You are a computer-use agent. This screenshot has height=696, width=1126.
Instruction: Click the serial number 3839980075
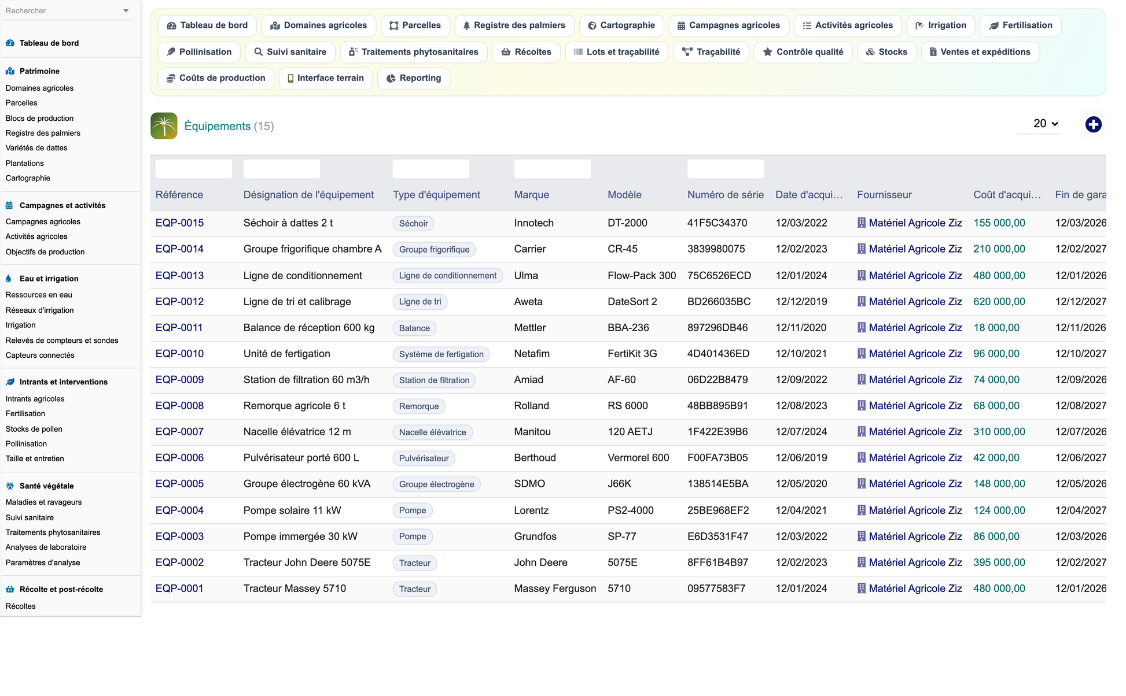point(716,249)
